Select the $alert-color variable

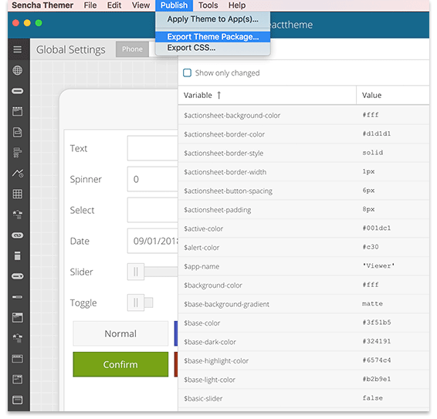[202, 248]
